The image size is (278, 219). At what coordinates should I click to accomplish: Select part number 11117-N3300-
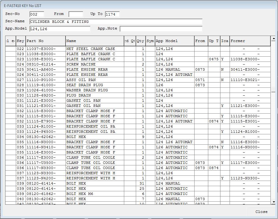tap(46, 168)
